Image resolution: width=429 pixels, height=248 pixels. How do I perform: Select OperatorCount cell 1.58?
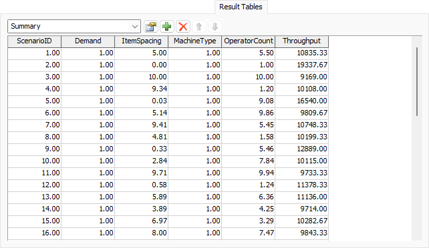click(249, 137)
